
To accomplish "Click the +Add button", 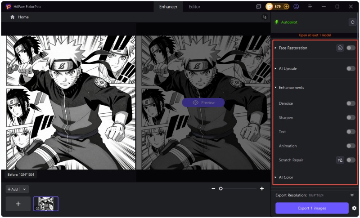I will click(13, 189).
